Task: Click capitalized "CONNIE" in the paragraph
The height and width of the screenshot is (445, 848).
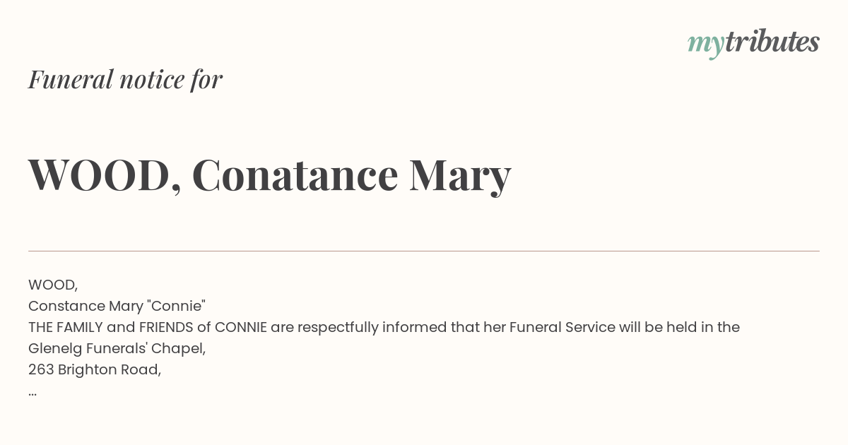Action: (x=241, y=327)
